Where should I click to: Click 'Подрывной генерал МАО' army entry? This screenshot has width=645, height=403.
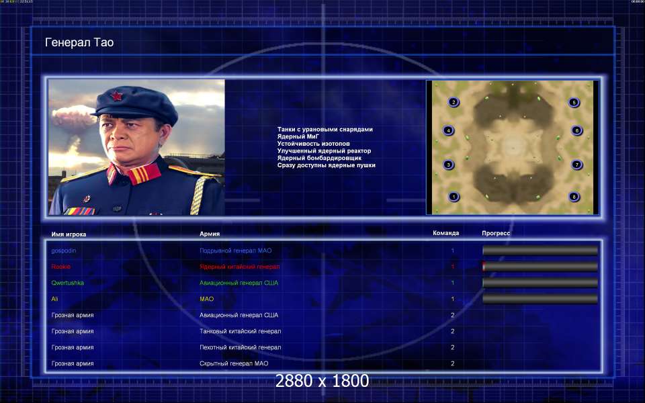click(x=235, y=251)
